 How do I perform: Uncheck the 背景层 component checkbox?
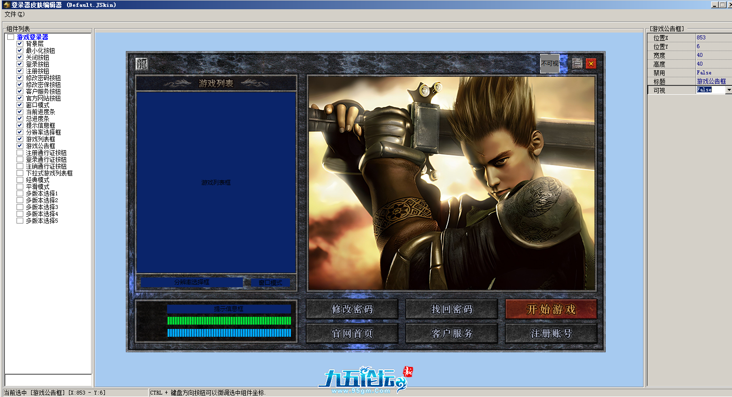point(20,44)
